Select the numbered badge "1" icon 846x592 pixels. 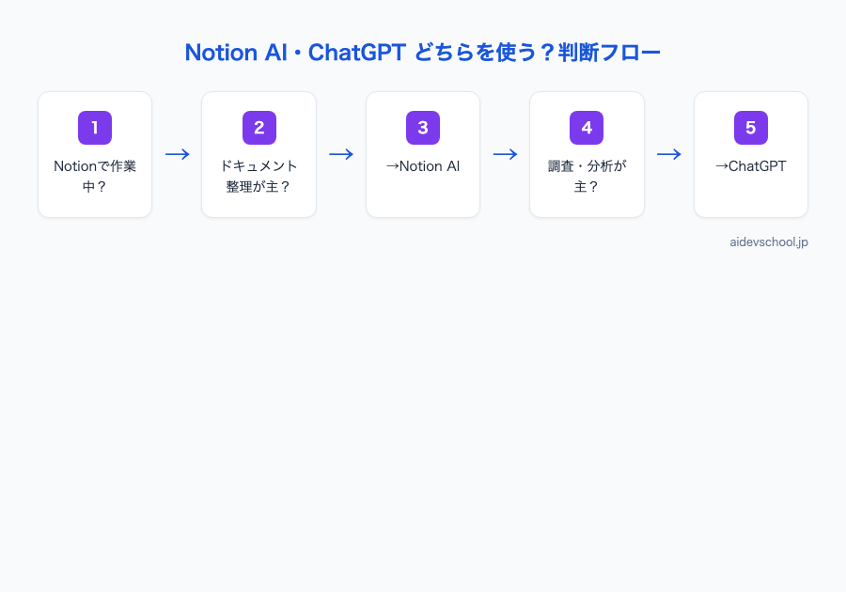pyautogui.click(x=95, y=128)
